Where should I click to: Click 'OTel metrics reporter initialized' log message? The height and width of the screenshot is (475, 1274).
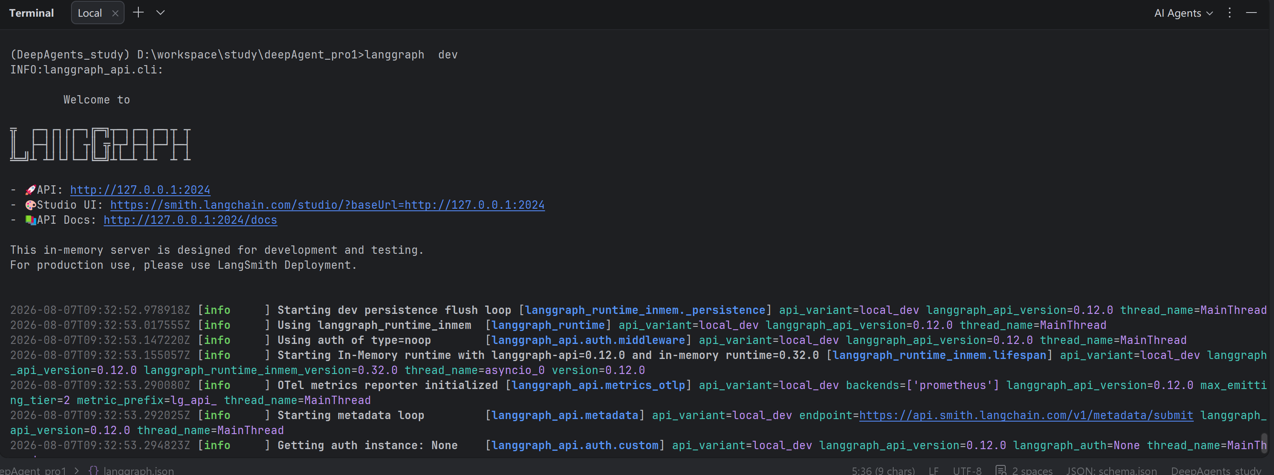coord(388,385)
